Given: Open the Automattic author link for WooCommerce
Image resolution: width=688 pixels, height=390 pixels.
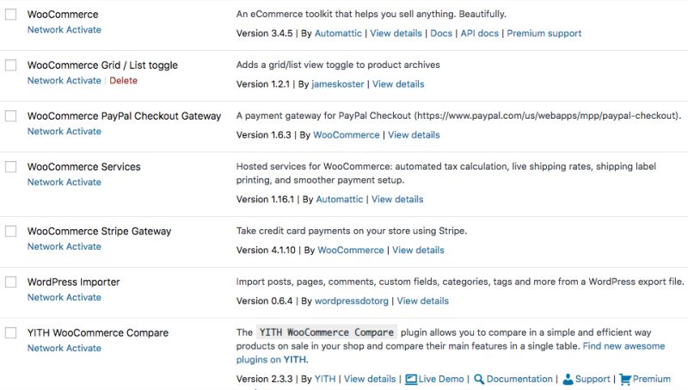Looking at the screenshot, I should click(x=338, y=34).
